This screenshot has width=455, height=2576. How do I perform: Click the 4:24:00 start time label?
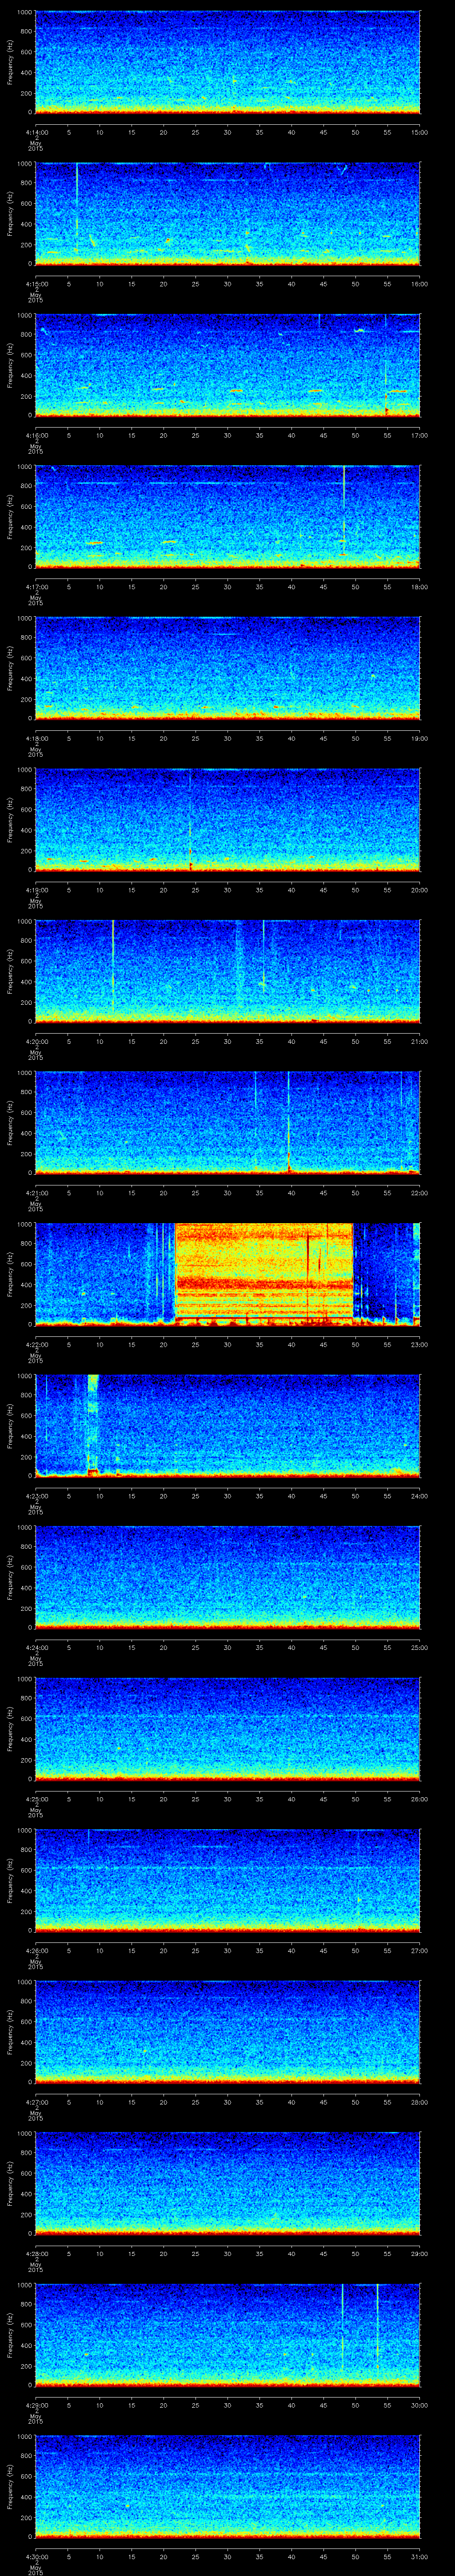point(36,1648)
